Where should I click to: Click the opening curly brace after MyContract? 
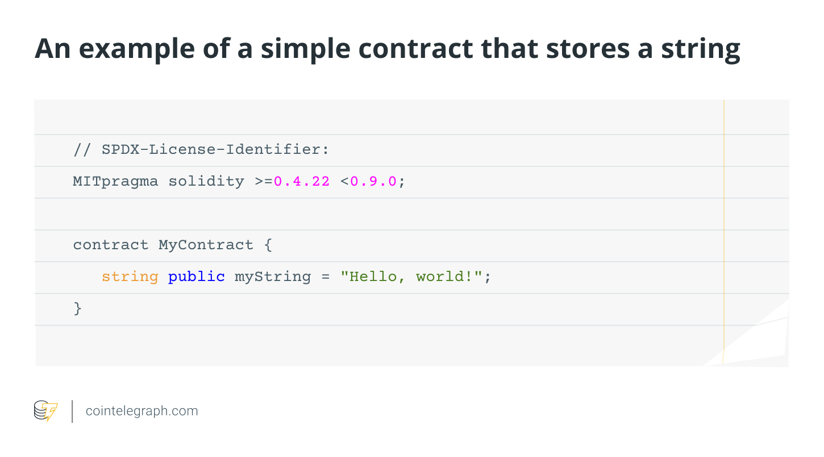click(x=268, y=245)
